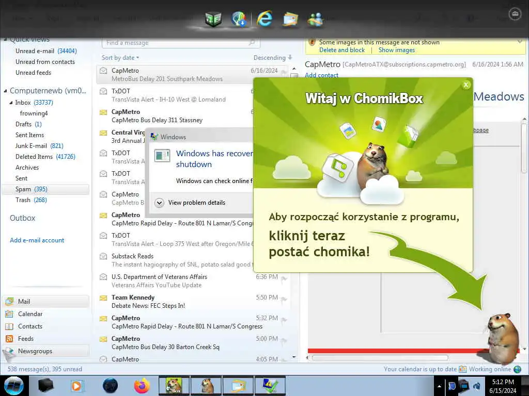Open the Inbox folder
The width and height of the screenshot is (529, 396).
34,103
